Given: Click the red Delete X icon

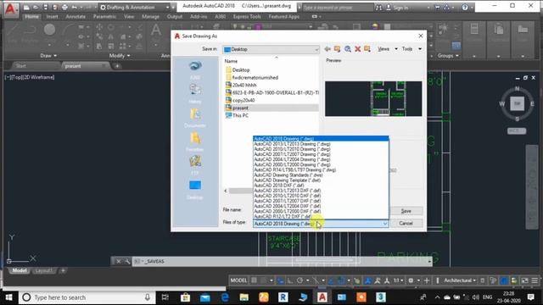Looking at the screenshot, I should [357, 49].
